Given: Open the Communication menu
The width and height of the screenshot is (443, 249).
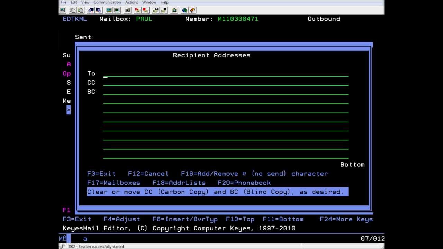Looking at the screenshot, I should coord(107,2).
